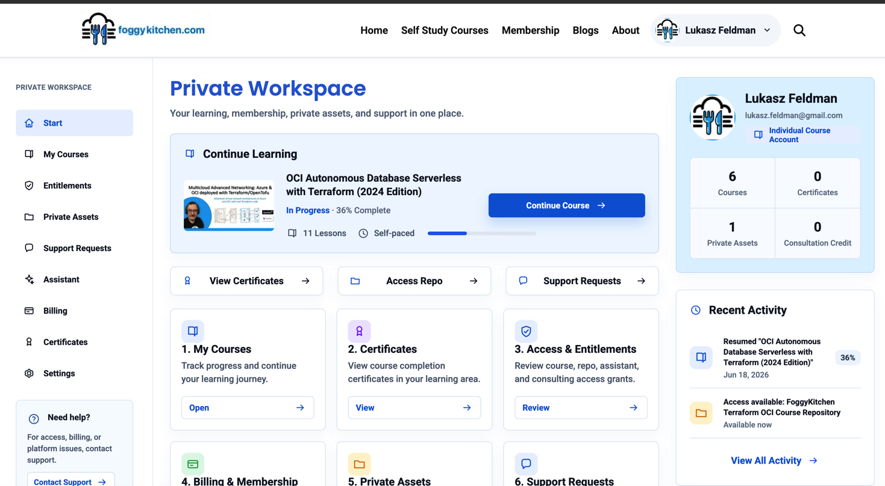Click the Contact Support button
This screenshot has height=486, width=885.
point(70,481)
